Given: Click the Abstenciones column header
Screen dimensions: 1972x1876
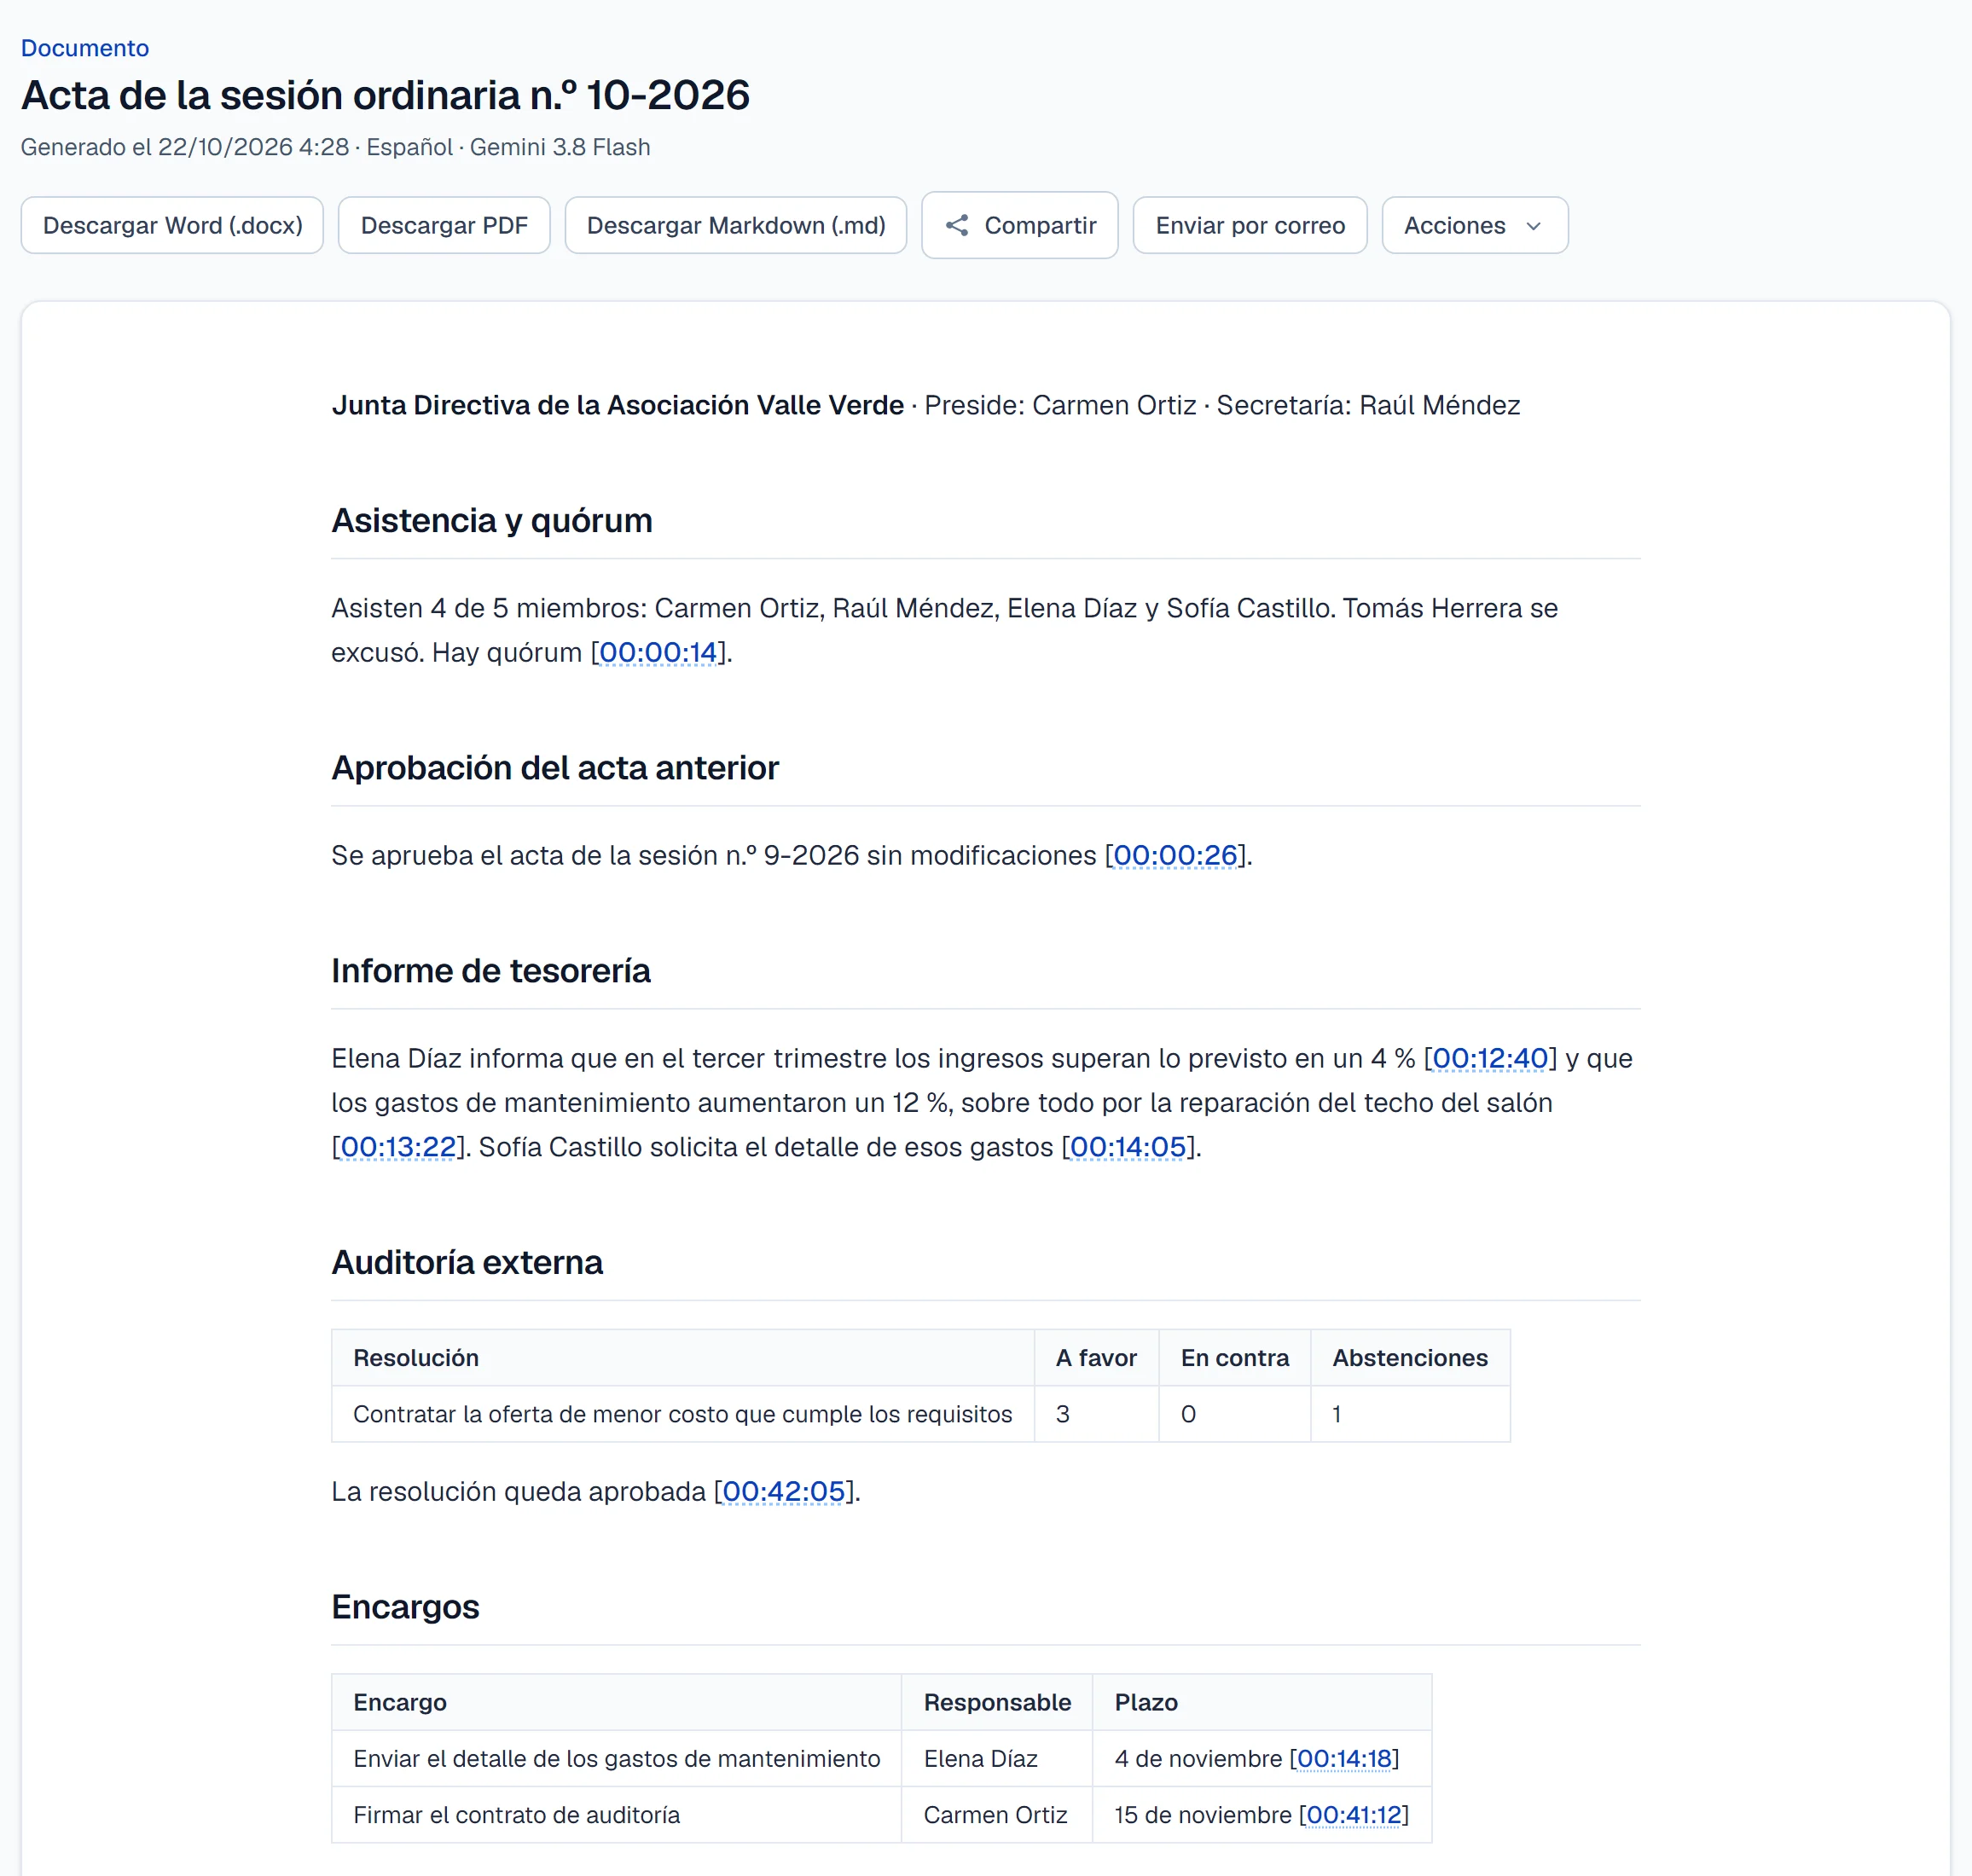Looking at the screenshot, I should point(1410,1358).
